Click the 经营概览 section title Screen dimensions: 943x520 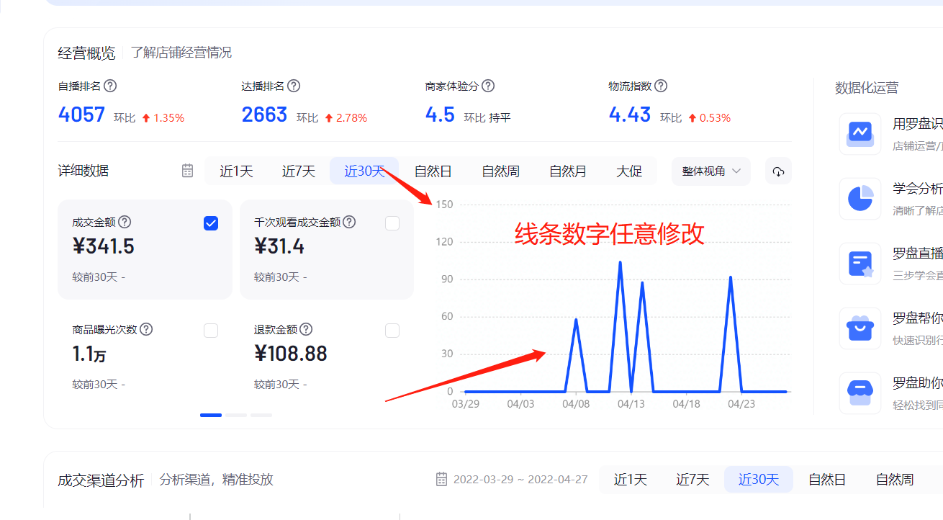click(86, 53)
